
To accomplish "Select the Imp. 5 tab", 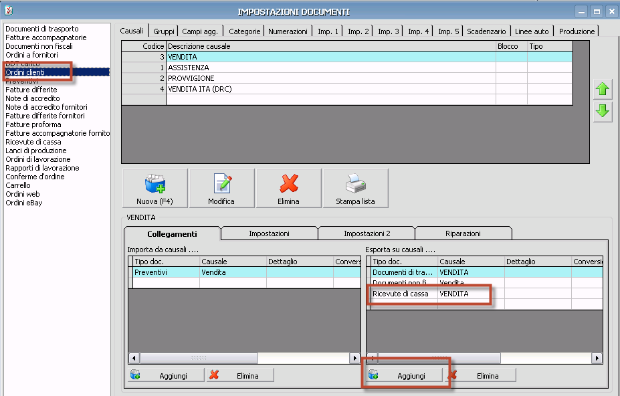I will click(448, 31).
